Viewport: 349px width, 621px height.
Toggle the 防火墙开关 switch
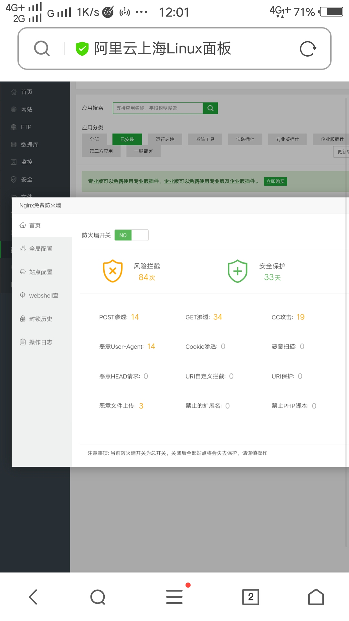[x=132, y=235]
